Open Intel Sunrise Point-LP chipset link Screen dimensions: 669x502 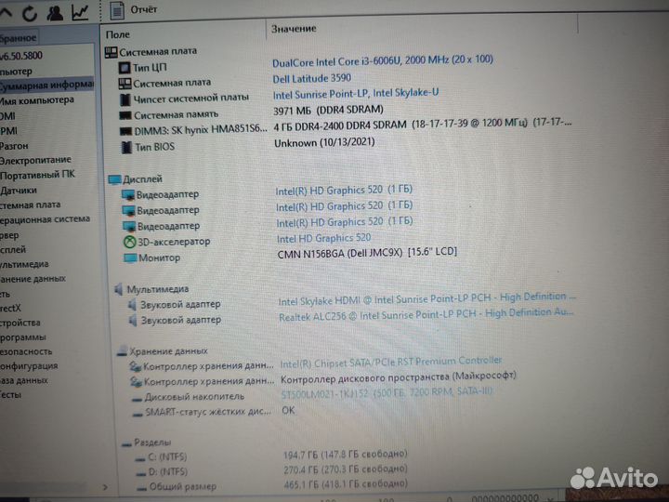(355, 94)
